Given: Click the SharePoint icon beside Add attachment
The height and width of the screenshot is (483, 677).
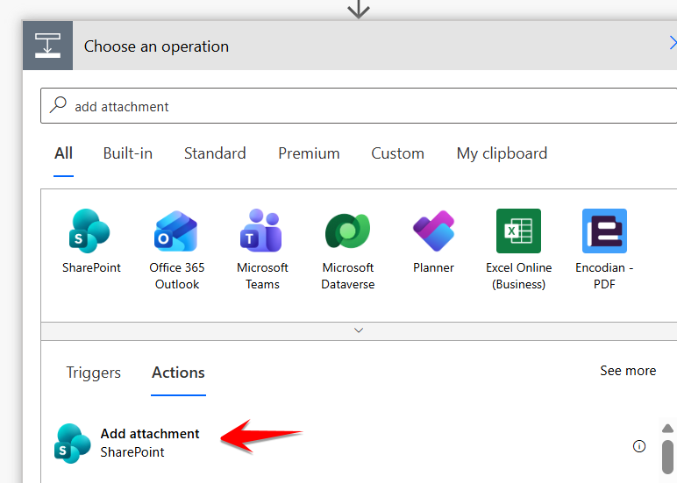Looking at the screenshot, I should [x=73, y=444].
